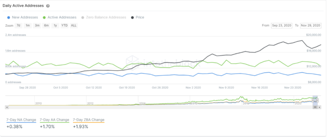Click the $20,000.00 price axis label
This screenshot has width=327, height=137.
click(x=313, y=35)
